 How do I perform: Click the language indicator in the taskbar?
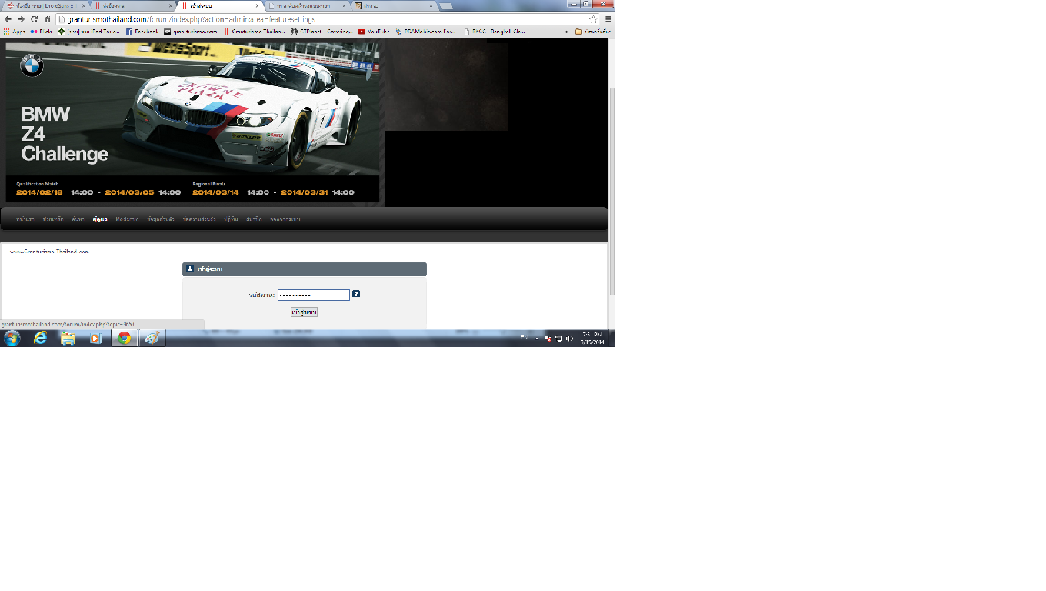525,338
